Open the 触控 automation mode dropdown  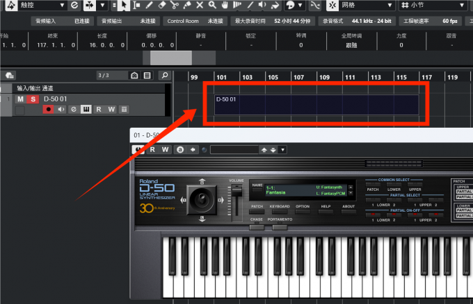[42, 5]
